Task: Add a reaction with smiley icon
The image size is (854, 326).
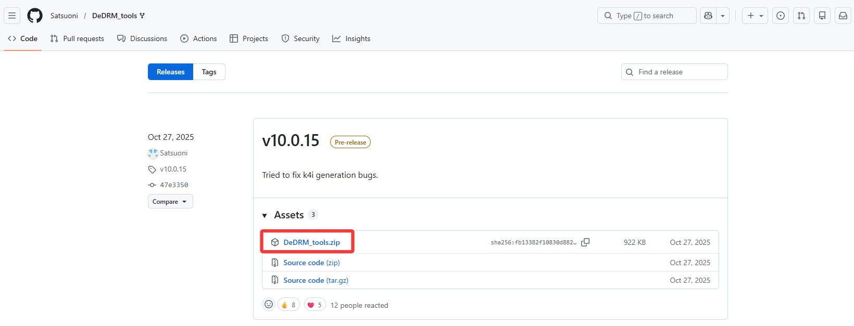Action: click(269, 305)
